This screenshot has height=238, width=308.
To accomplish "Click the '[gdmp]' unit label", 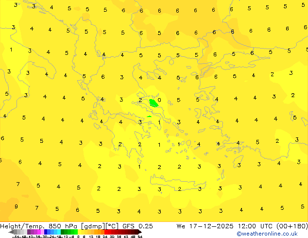I will 93,226.
